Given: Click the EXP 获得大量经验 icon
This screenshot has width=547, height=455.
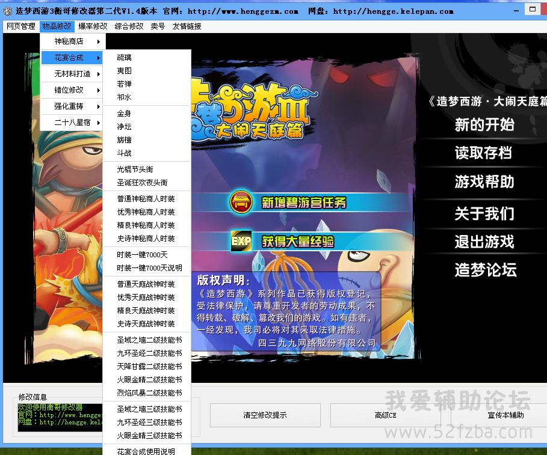Looking at the screenshot, I should click(x=241, y=241).
